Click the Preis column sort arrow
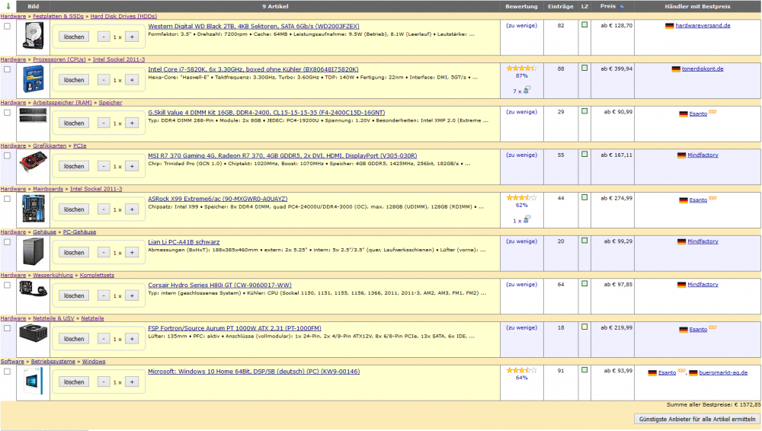The image size is (762, 431). click(x=620, y=7)
